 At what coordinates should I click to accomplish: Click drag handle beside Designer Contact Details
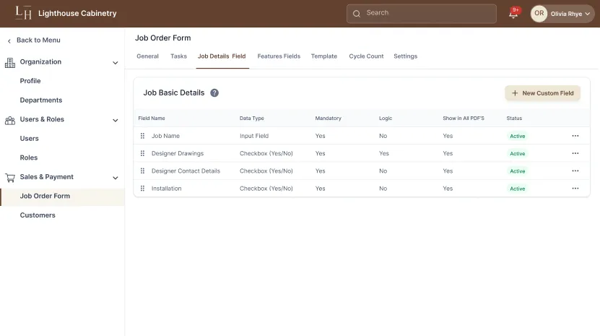click(x=143, y=171)
